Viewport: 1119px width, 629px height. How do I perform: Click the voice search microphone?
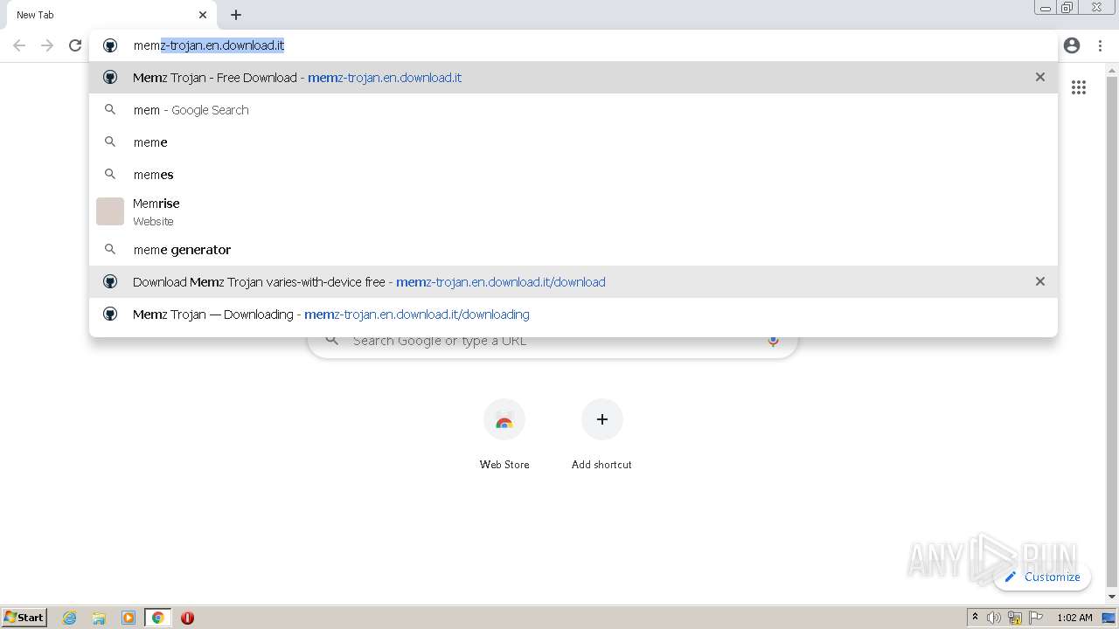(773, 341)
